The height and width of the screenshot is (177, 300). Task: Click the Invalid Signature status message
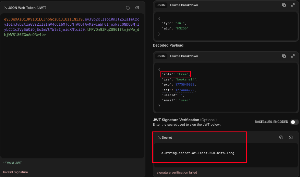coord(15,172)
